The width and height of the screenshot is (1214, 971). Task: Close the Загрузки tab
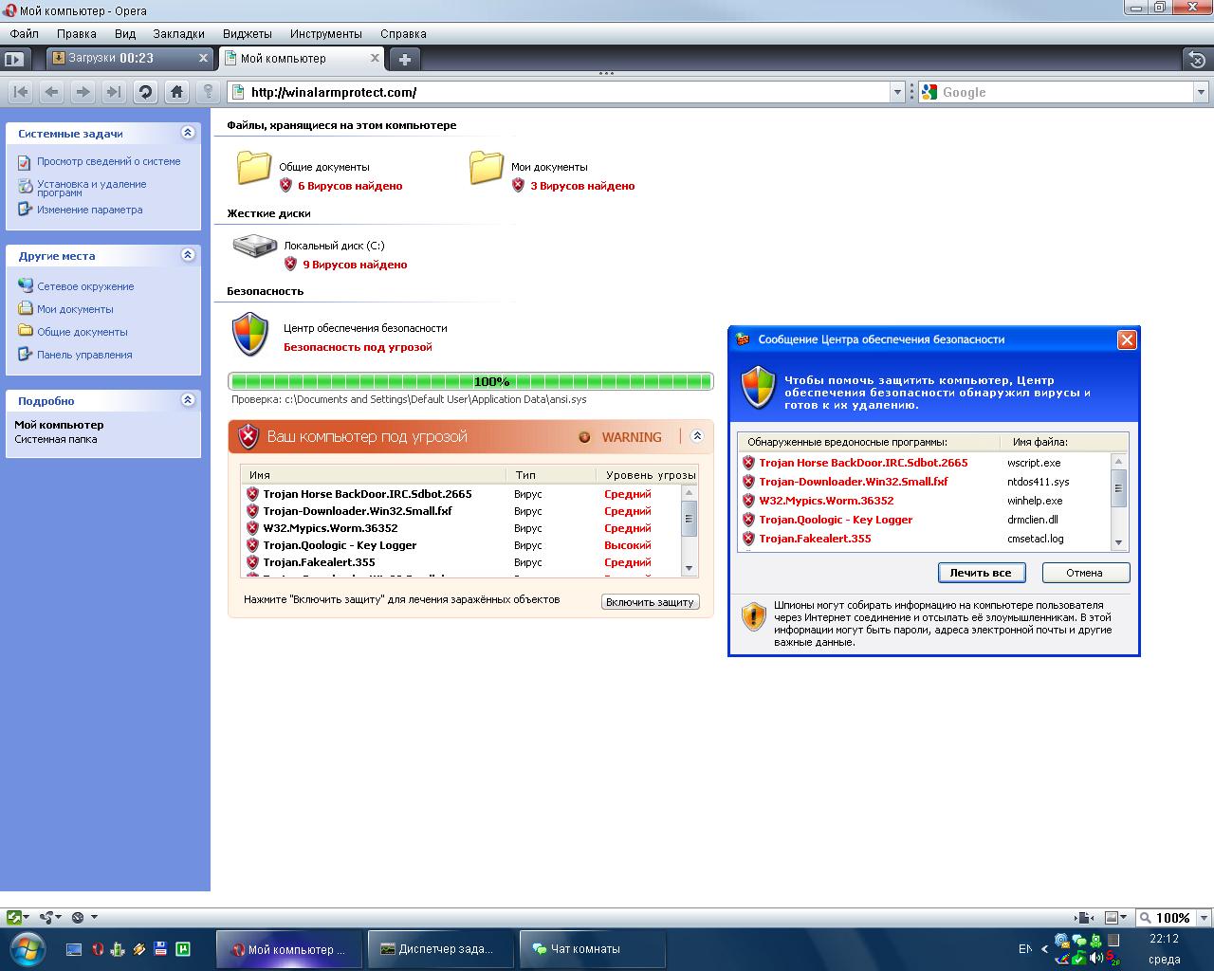tap(203, 58)
